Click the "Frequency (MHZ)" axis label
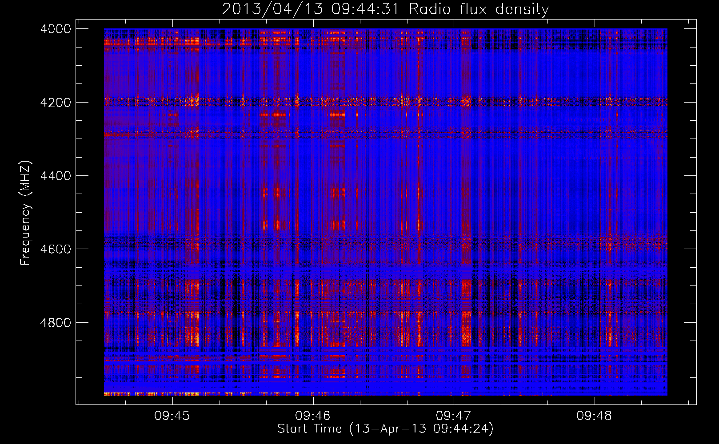719x444 pixels. [x=26, y=213]
